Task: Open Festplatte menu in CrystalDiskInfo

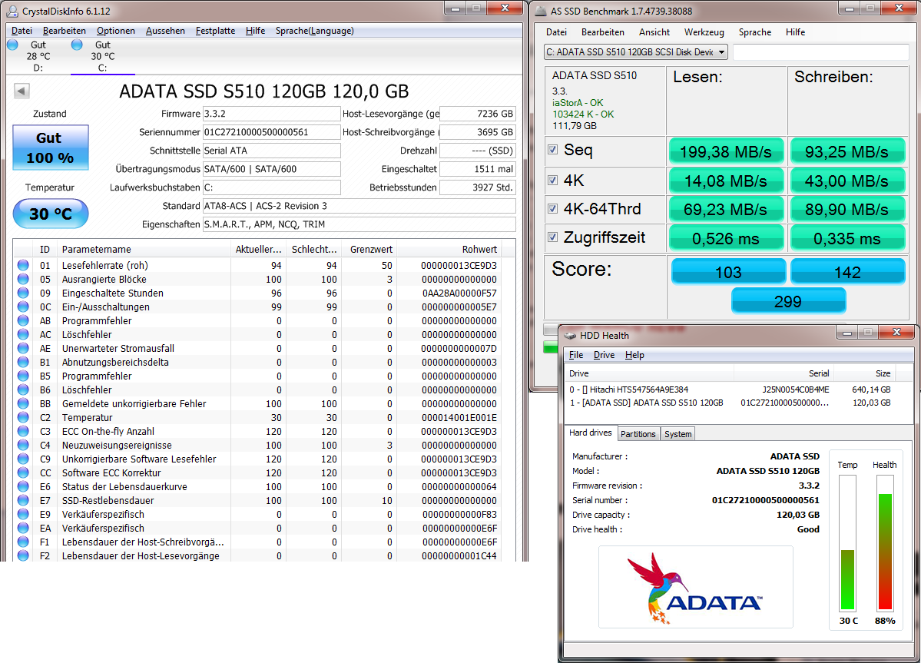Action: click(215, 31)
